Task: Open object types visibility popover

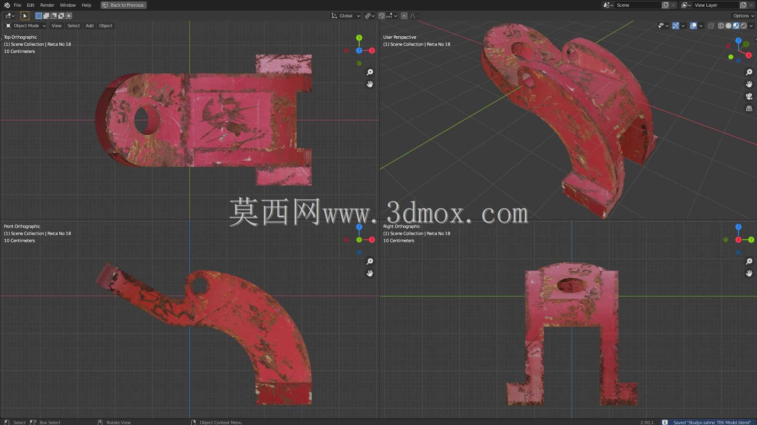Action: pos(663,26)
